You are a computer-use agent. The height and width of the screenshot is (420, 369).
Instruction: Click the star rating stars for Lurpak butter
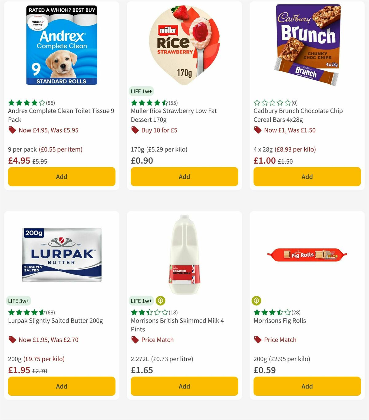coord(26,312)
